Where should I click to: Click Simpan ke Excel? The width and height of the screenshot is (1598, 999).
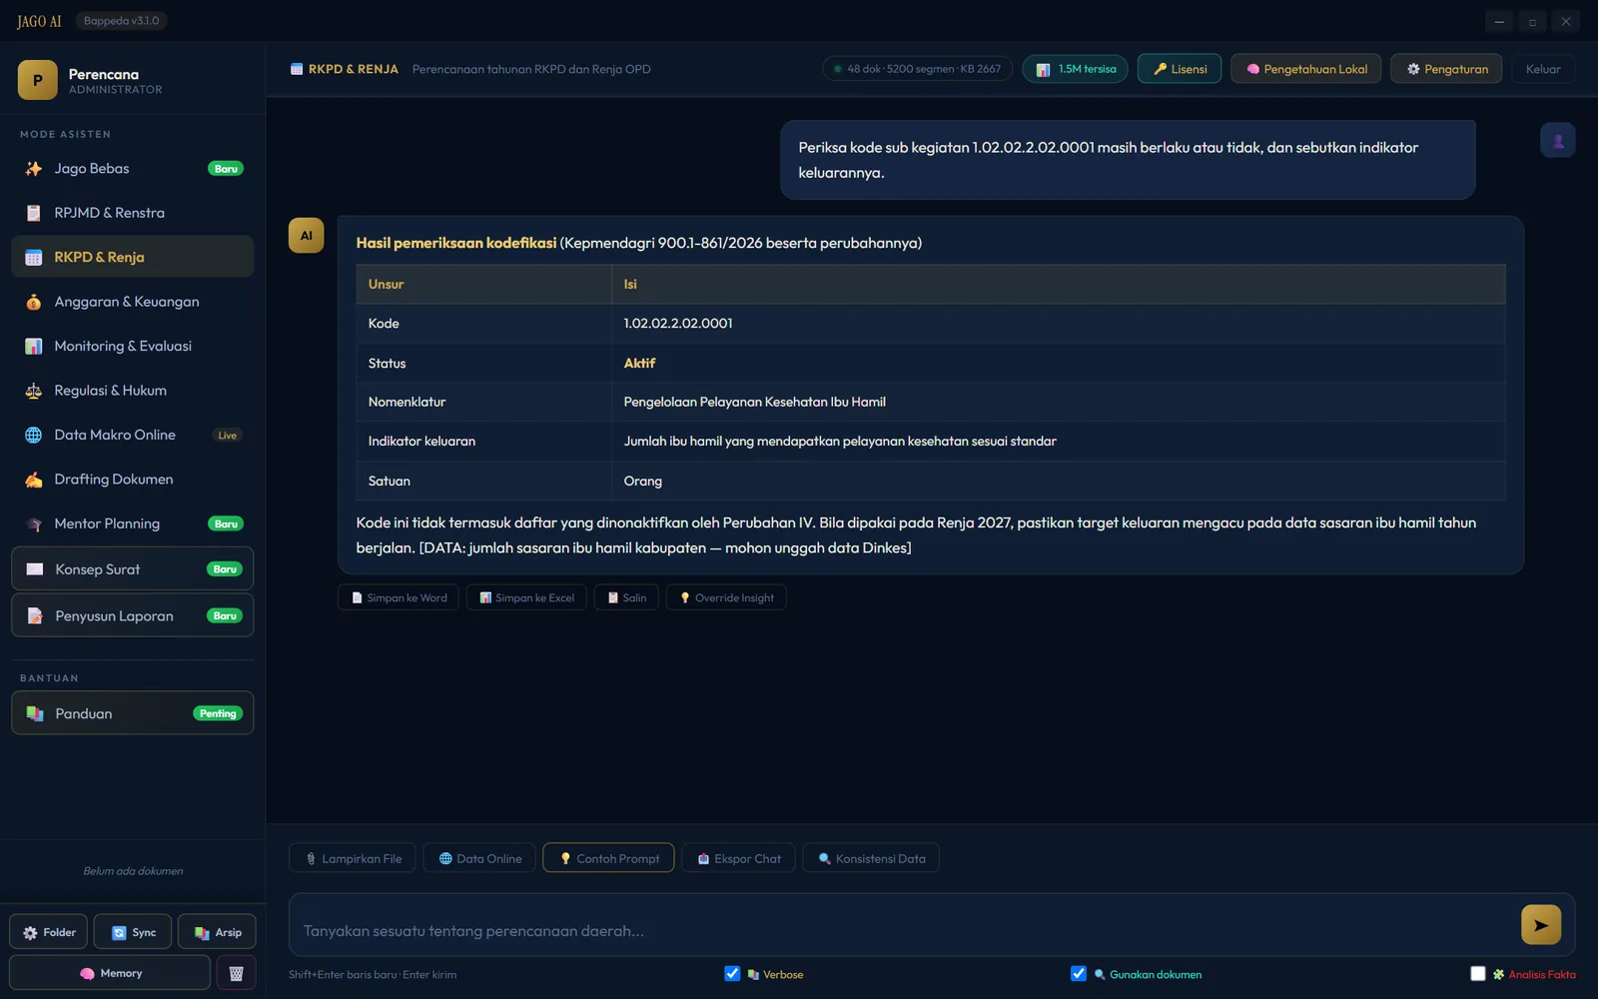[526, 597]
